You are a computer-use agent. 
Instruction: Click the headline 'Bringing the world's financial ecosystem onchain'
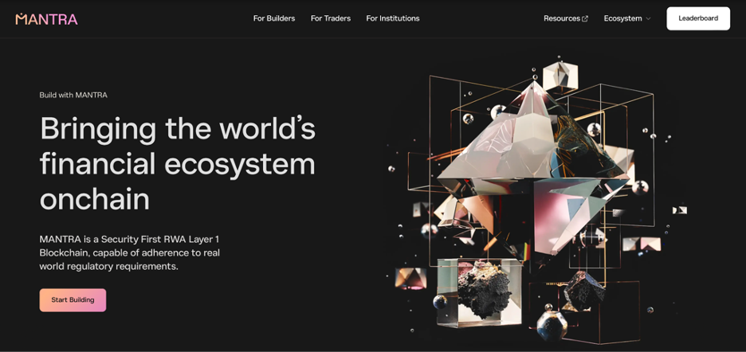point(178,163)
